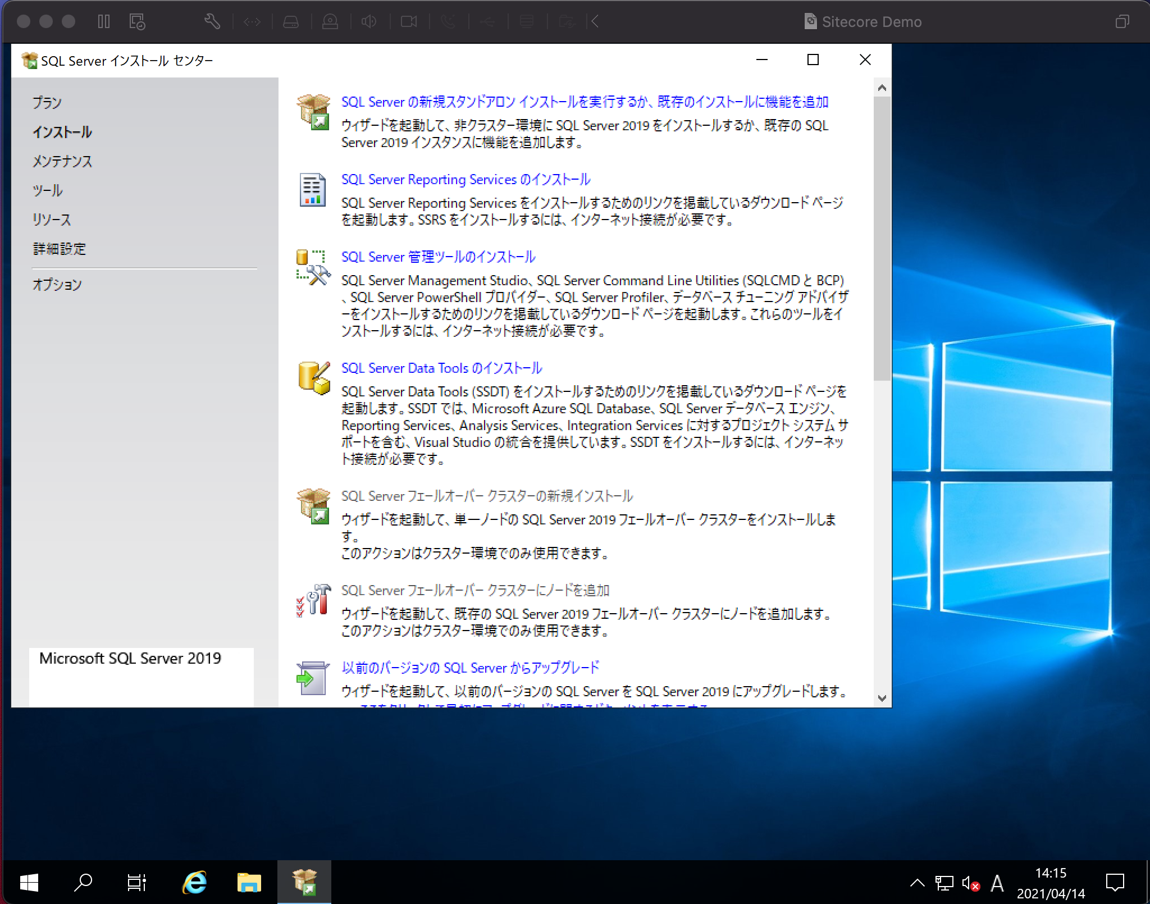1150x904 pixels.
Task: Select オプション in the left sidebar
Action: click(x=57, y=285)
